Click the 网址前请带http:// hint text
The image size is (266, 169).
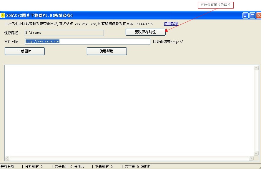click(168, 42)
